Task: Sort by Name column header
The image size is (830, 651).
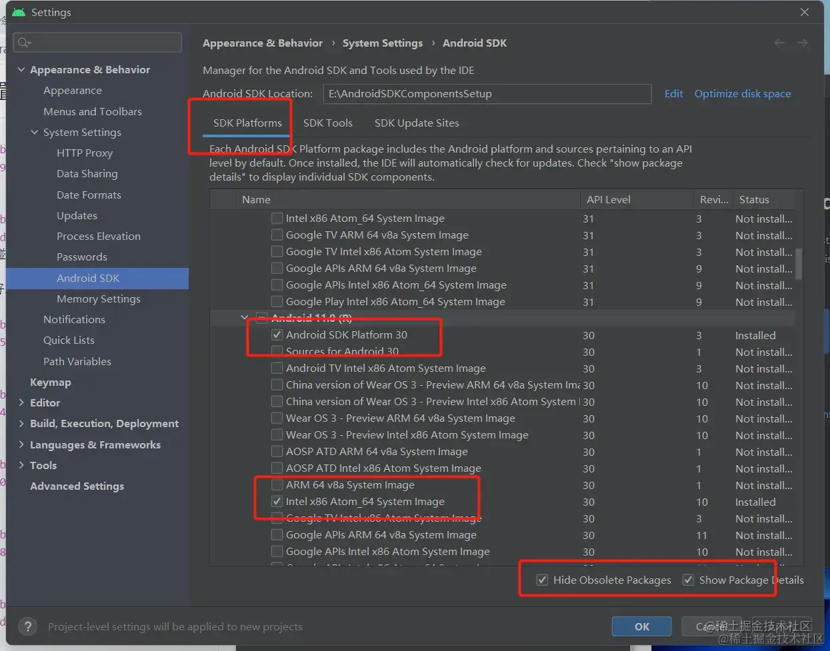Action: pos(407,199)
